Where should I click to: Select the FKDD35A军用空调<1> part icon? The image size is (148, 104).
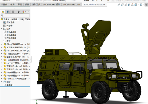point(5,79)
